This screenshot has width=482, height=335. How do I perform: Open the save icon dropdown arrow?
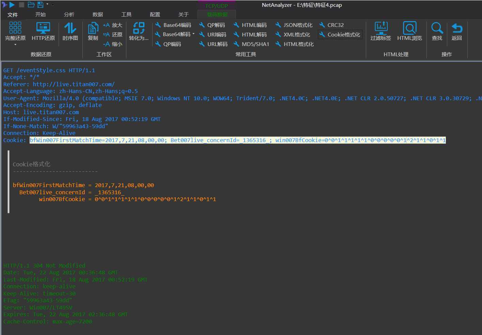[x=47, y=4]
